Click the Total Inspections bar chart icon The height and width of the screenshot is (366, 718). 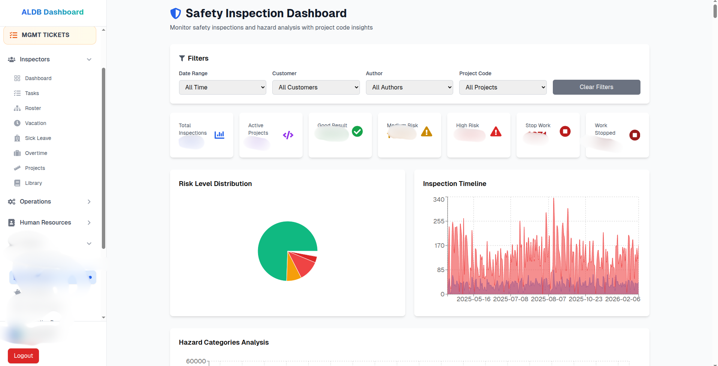[219, 135]
